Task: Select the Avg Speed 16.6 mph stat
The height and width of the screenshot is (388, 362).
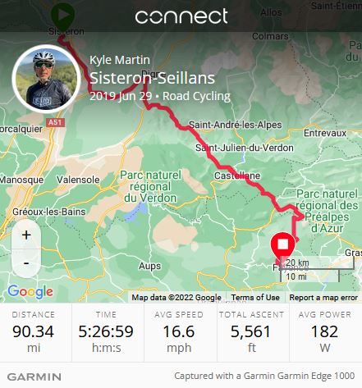Action: click(x=179, y=332)
